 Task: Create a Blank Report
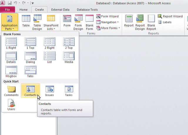point(151,22)
